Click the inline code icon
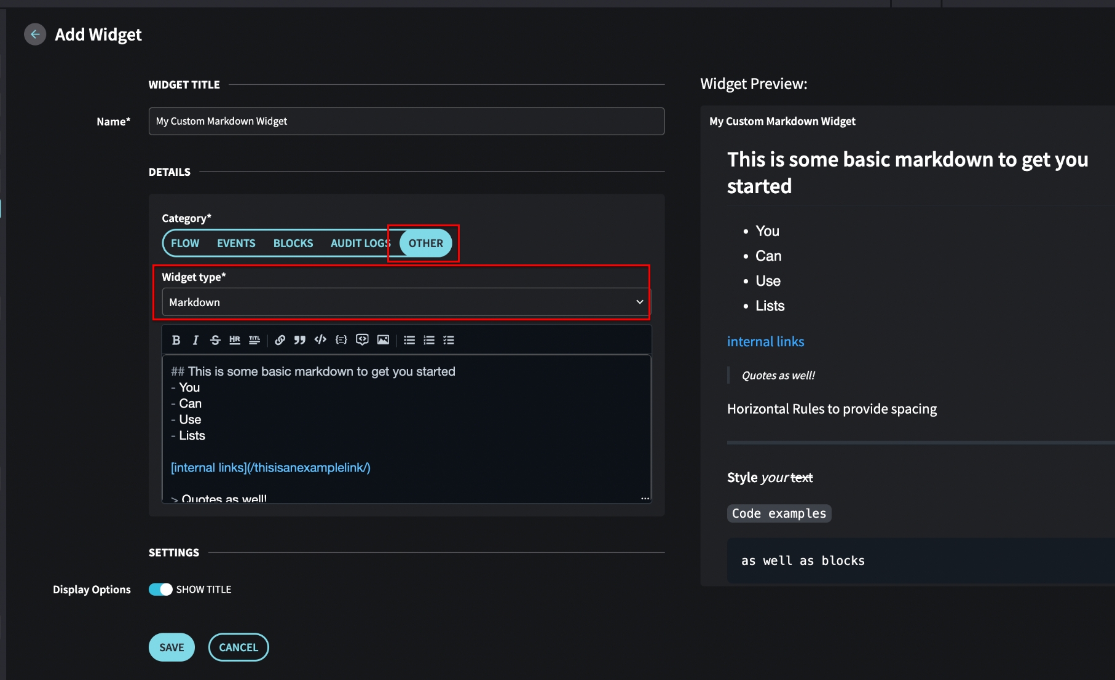This screenshot has width=1115, height=680. point(320,340)
